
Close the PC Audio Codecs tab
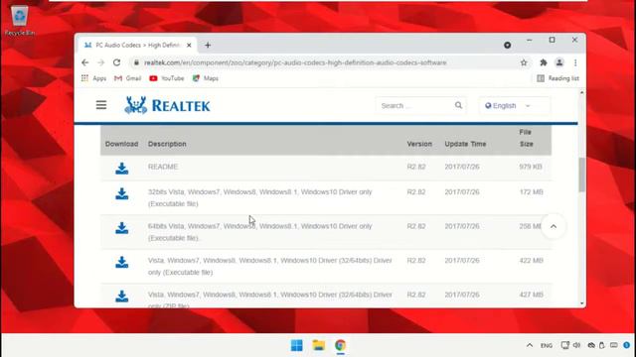(189, 46)
